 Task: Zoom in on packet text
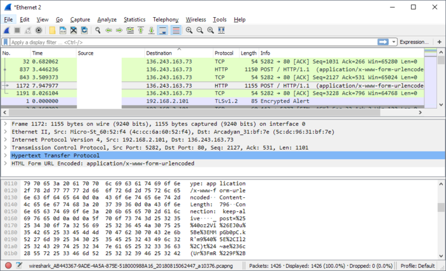(189, 30)
